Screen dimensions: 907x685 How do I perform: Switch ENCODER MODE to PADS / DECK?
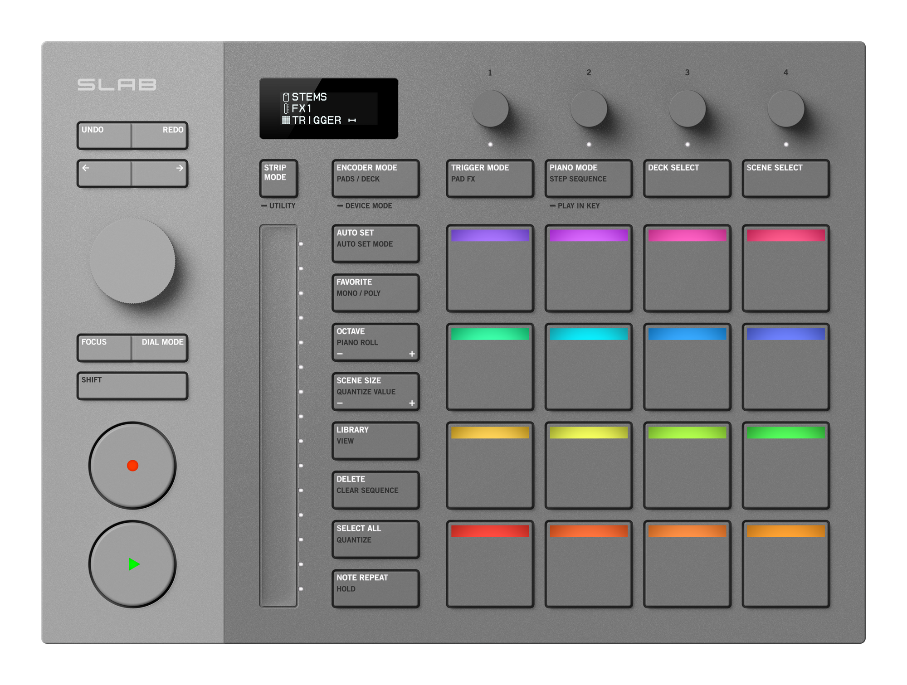click(x=375, y=178)
